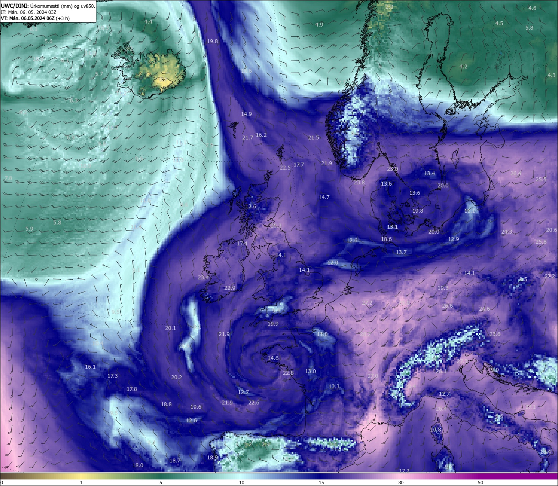Viewport: 558px width, 486px height.
Task: Click the 21.7 value on the map
Action: coord(248,137)
